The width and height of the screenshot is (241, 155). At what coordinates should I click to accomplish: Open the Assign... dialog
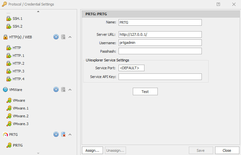click(92, 150)
